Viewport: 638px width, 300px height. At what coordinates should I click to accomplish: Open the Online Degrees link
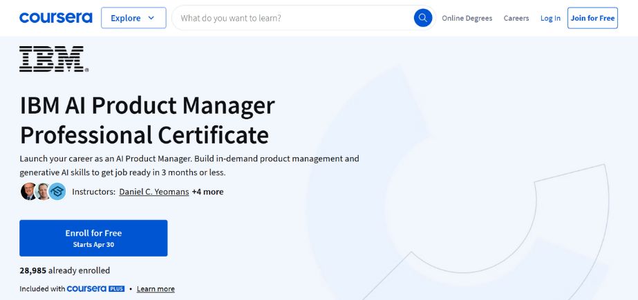point(467,18)
